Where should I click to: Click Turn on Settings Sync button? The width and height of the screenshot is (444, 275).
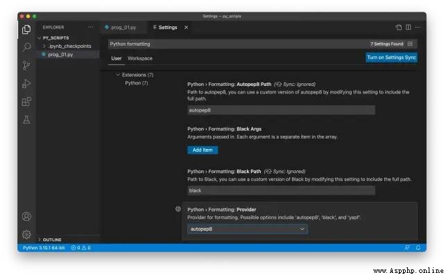391,57
